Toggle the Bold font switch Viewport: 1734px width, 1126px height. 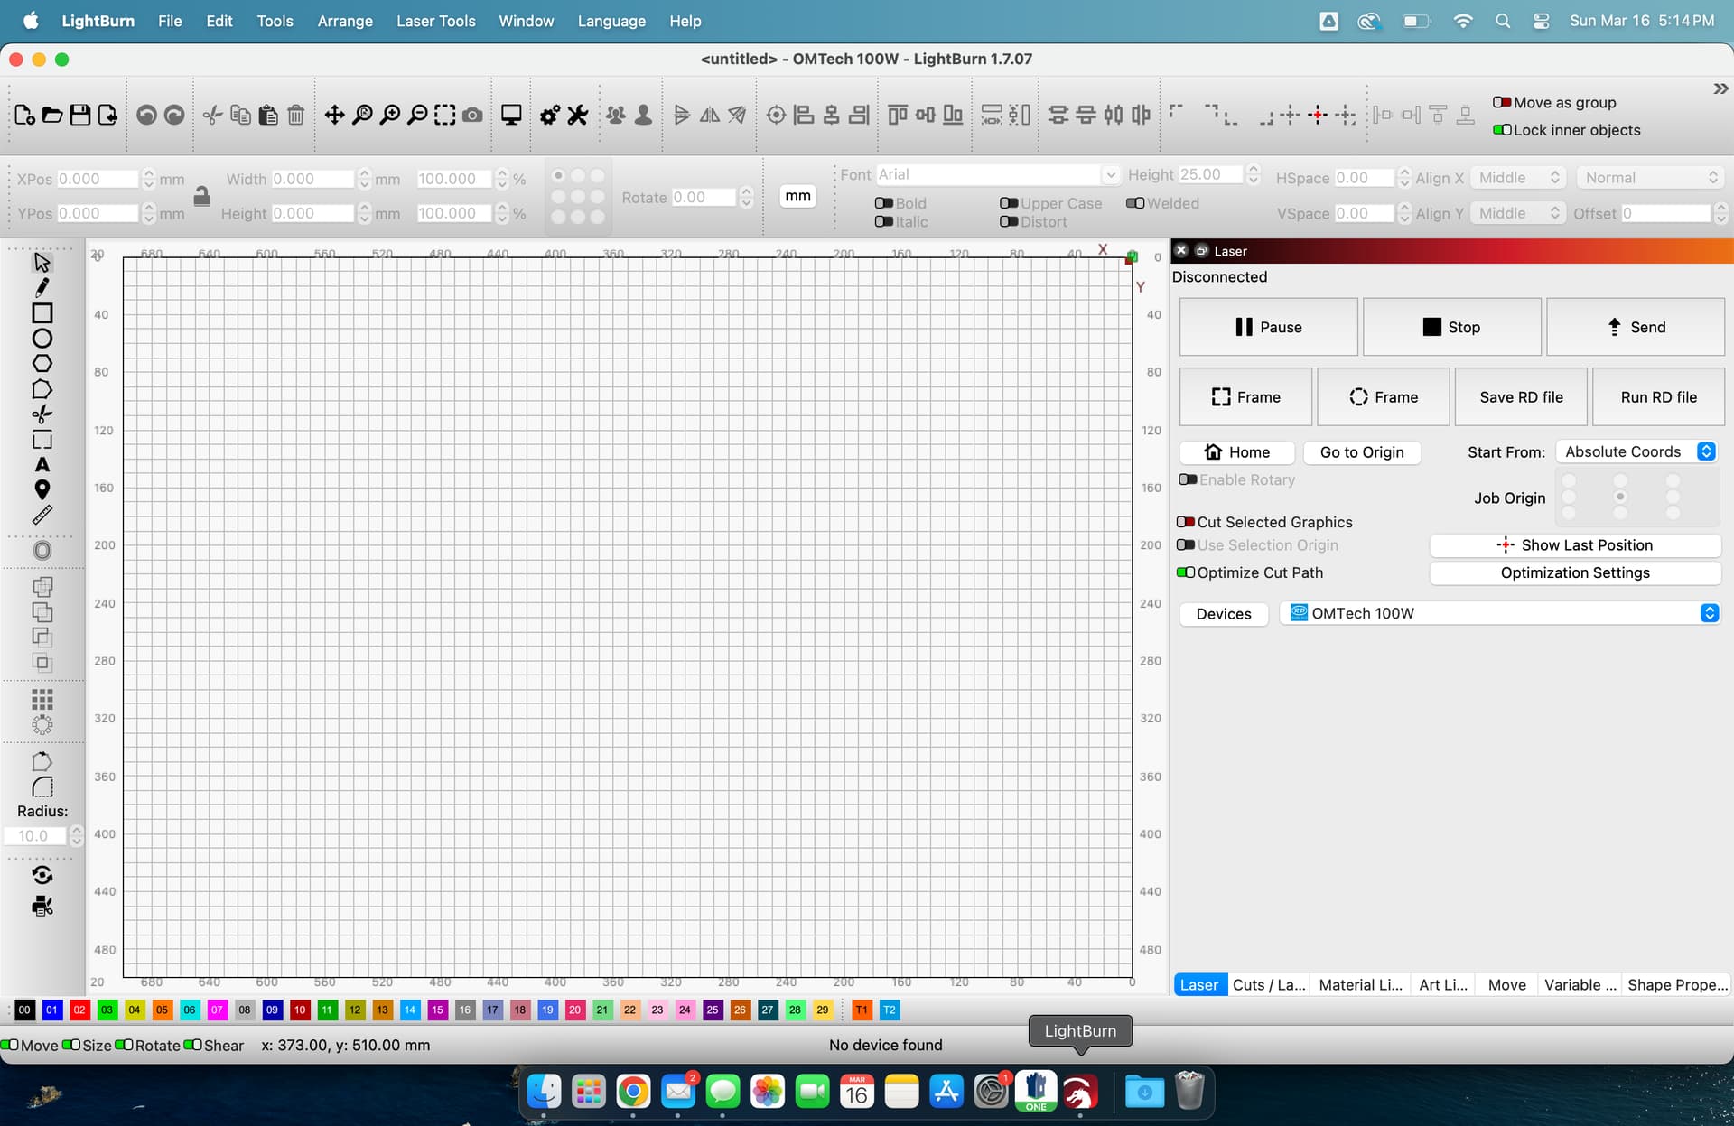point(884,203)
